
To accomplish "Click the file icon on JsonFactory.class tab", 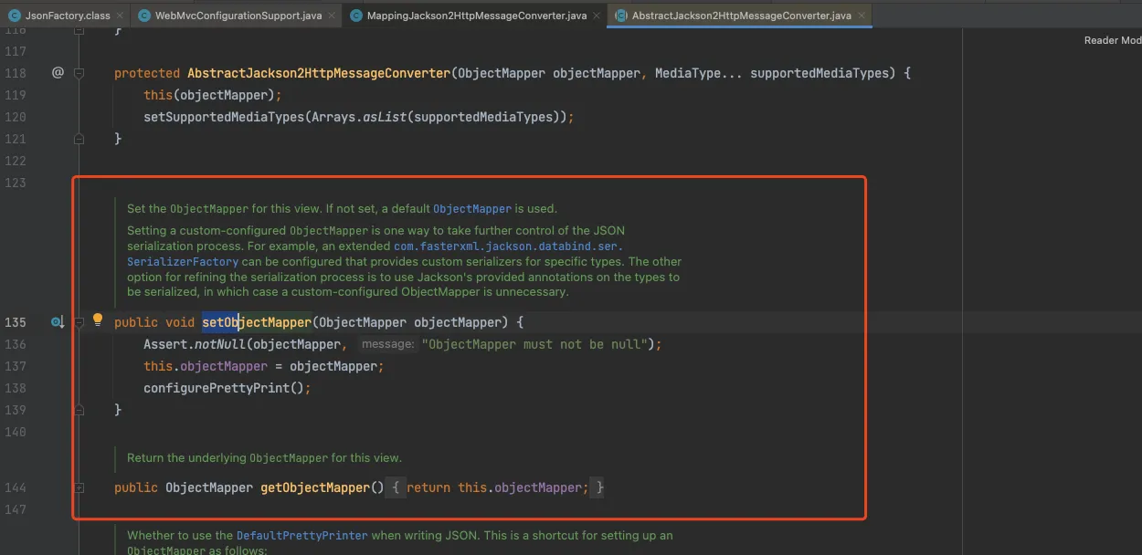I will (15, 16).
